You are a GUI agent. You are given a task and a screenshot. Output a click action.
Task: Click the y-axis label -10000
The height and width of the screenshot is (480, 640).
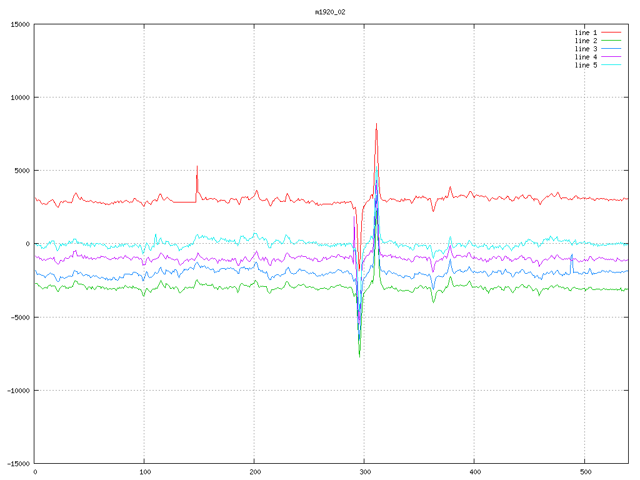18,391
